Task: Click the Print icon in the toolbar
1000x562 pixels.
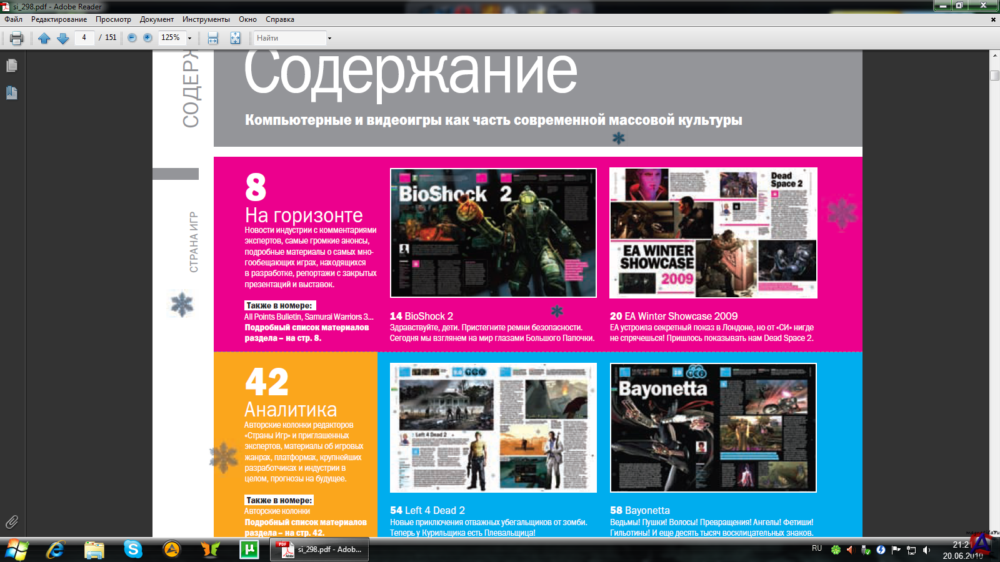Action: pos(17,38)
